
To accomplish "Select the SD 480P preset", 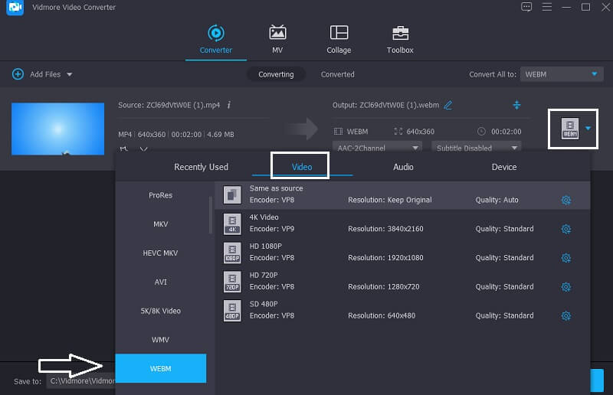I will click(x=402, y=310).
